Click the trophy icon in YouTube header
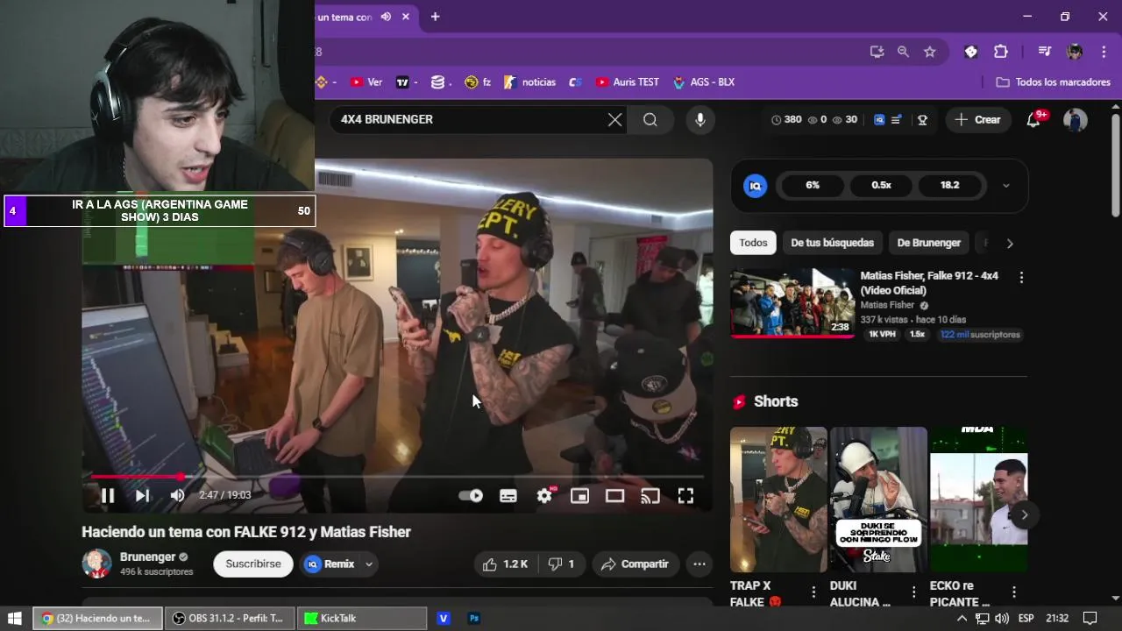 point(922,120)
